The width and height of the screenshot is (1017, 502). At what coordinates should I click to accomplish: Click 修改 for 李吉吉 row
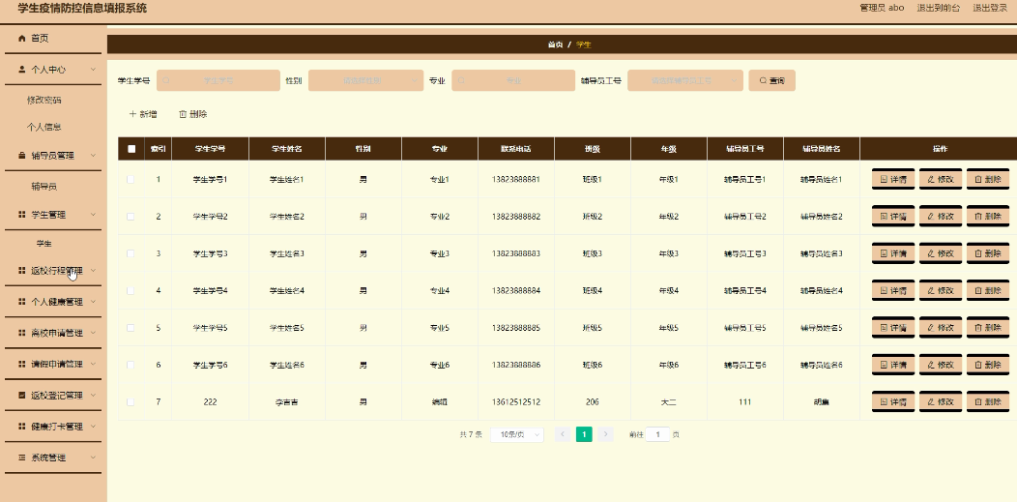tap(941, 402)
